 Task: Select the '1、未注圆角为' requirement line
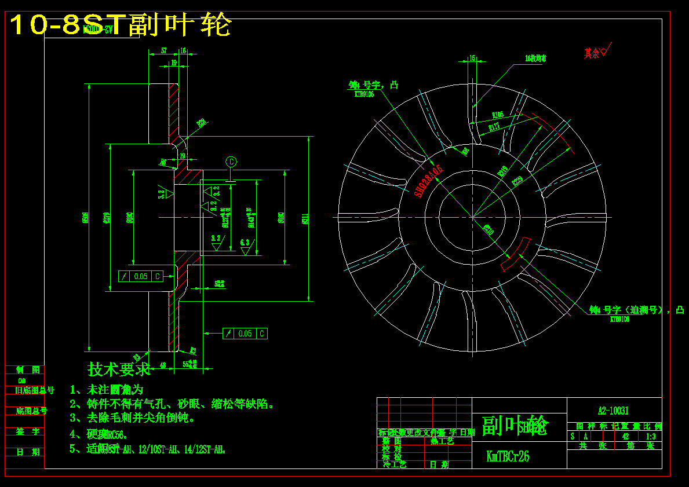pyautogui.click(x=107, y=390)
